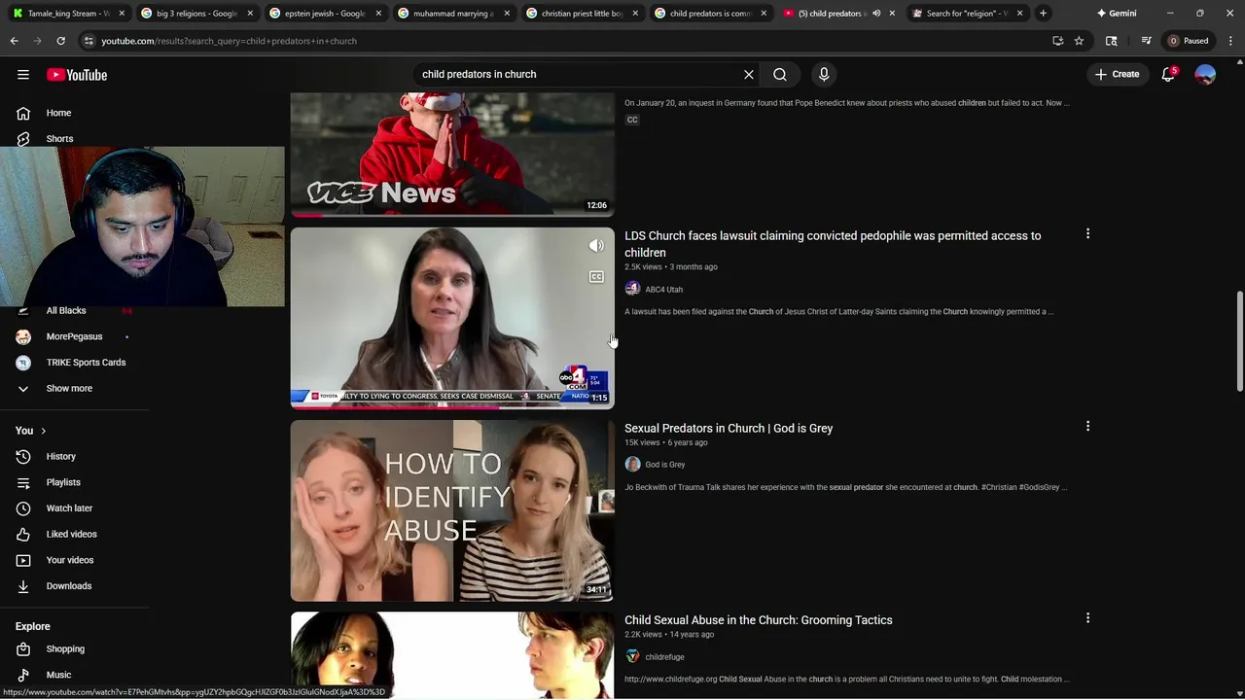Click the childrefuge channel avatar

pyautogui.click(x=632, y=657)
